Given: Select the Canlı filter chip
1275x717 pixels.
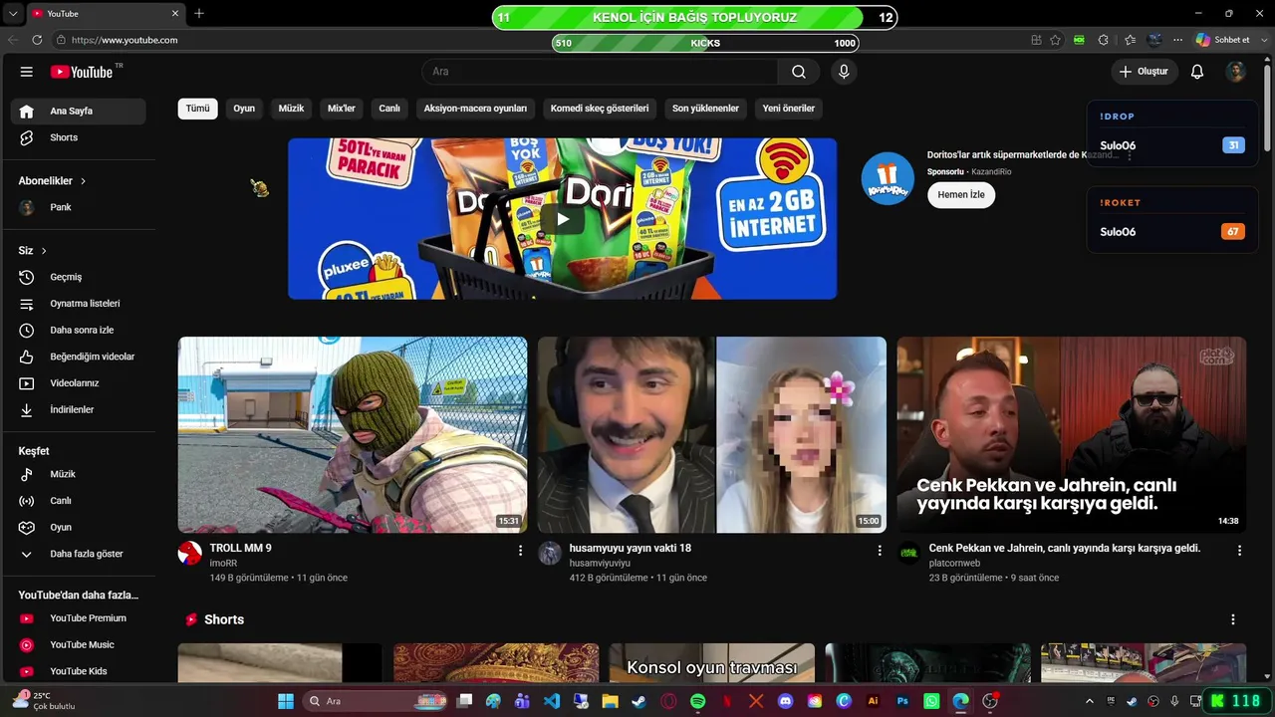Looking at the screenshot, I should click(x=389, y=109).
